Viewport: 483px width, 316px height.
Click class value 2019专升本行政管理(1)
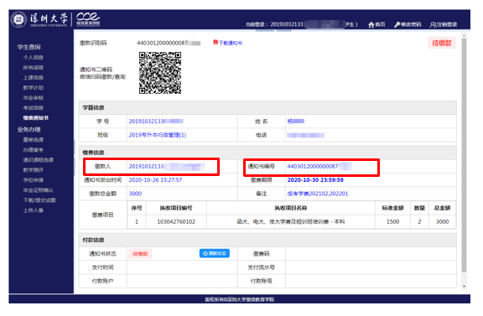tap(158, 135)
